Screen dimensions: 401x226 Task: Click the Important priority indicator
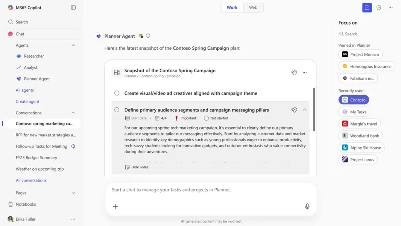click(x=186, y=118)
